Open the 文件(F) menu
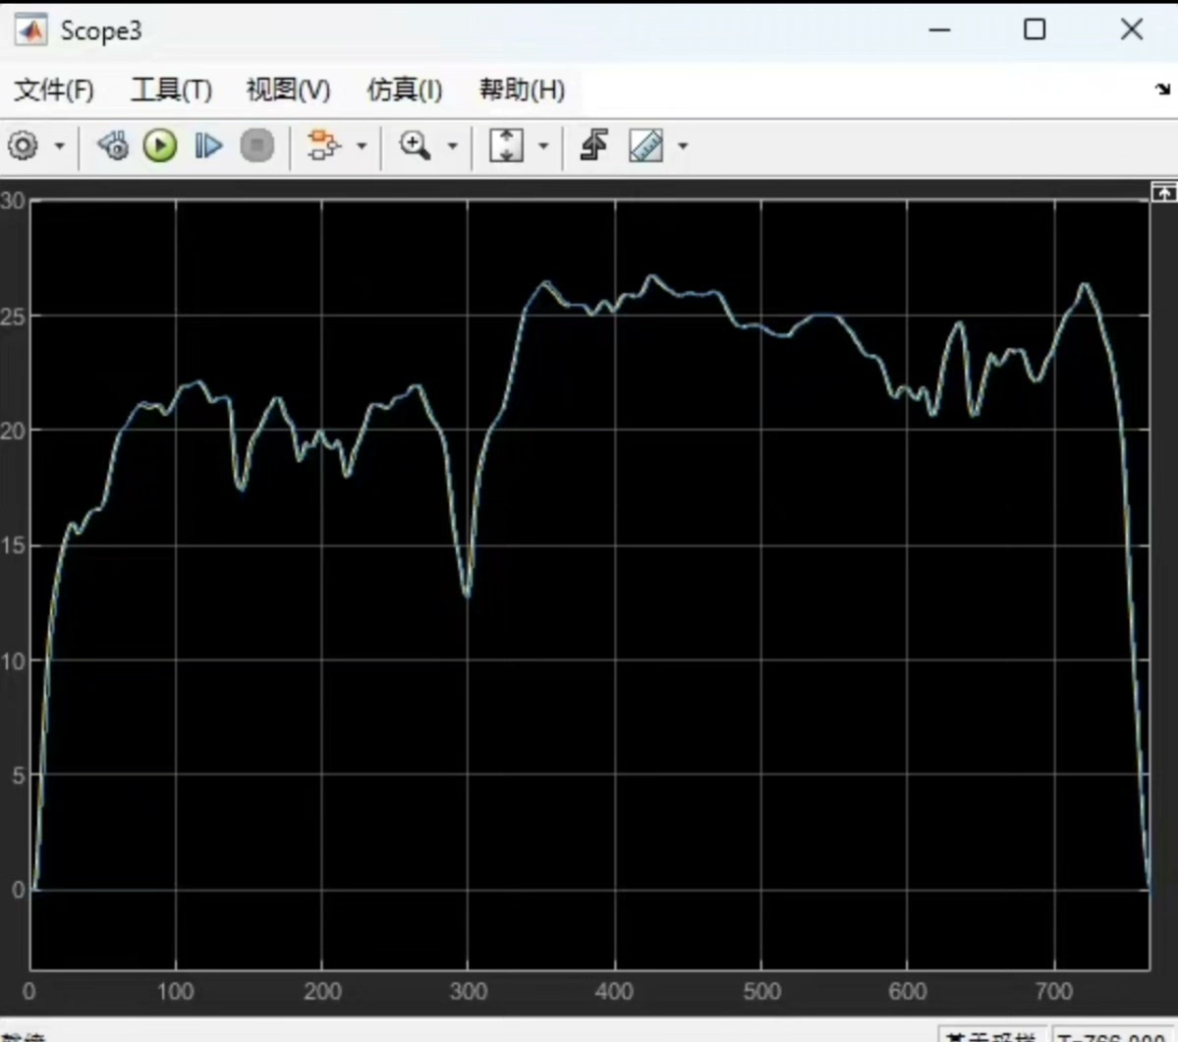 click(x=54, y=89)
